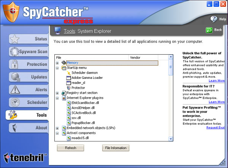
Task: Open the About section
Action: tap(28, 128)
